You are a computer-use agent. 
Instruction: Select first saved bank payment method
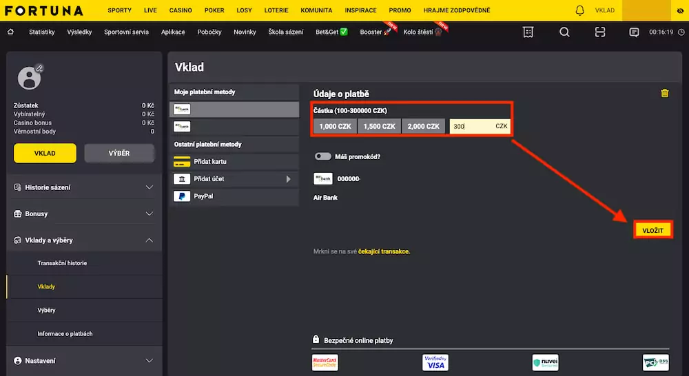click(234, 109)
